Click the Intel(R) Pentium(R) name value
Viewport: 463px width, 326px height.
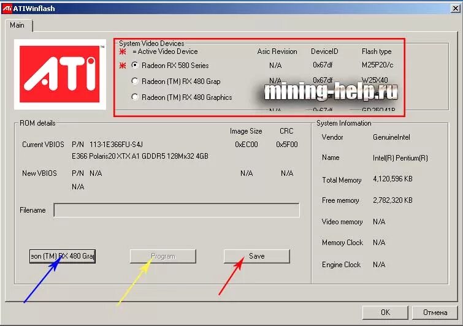(400, 158)
